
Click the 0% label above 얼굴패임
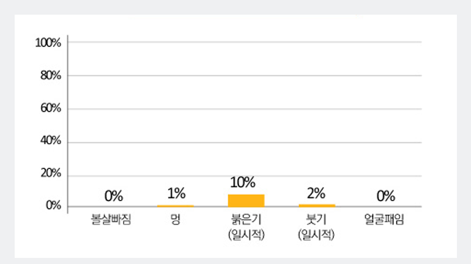[x=386, y=196]
